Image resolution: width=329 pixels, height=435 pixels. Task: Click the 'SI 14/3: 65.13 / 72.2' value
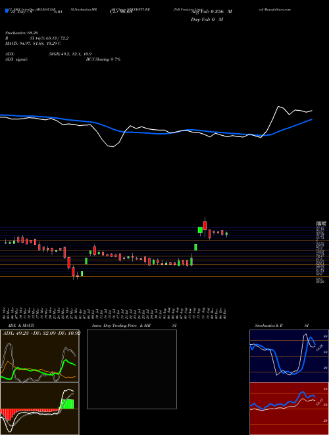pos(49,38)
